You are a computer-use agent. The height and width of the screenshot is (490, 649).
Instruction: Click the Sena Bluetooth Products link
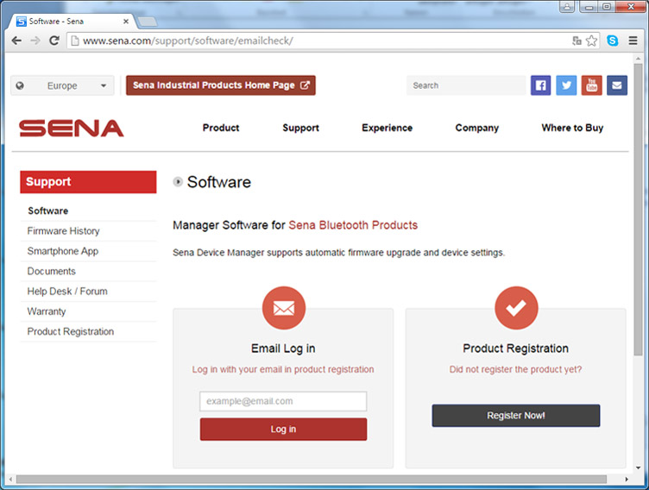353,225
